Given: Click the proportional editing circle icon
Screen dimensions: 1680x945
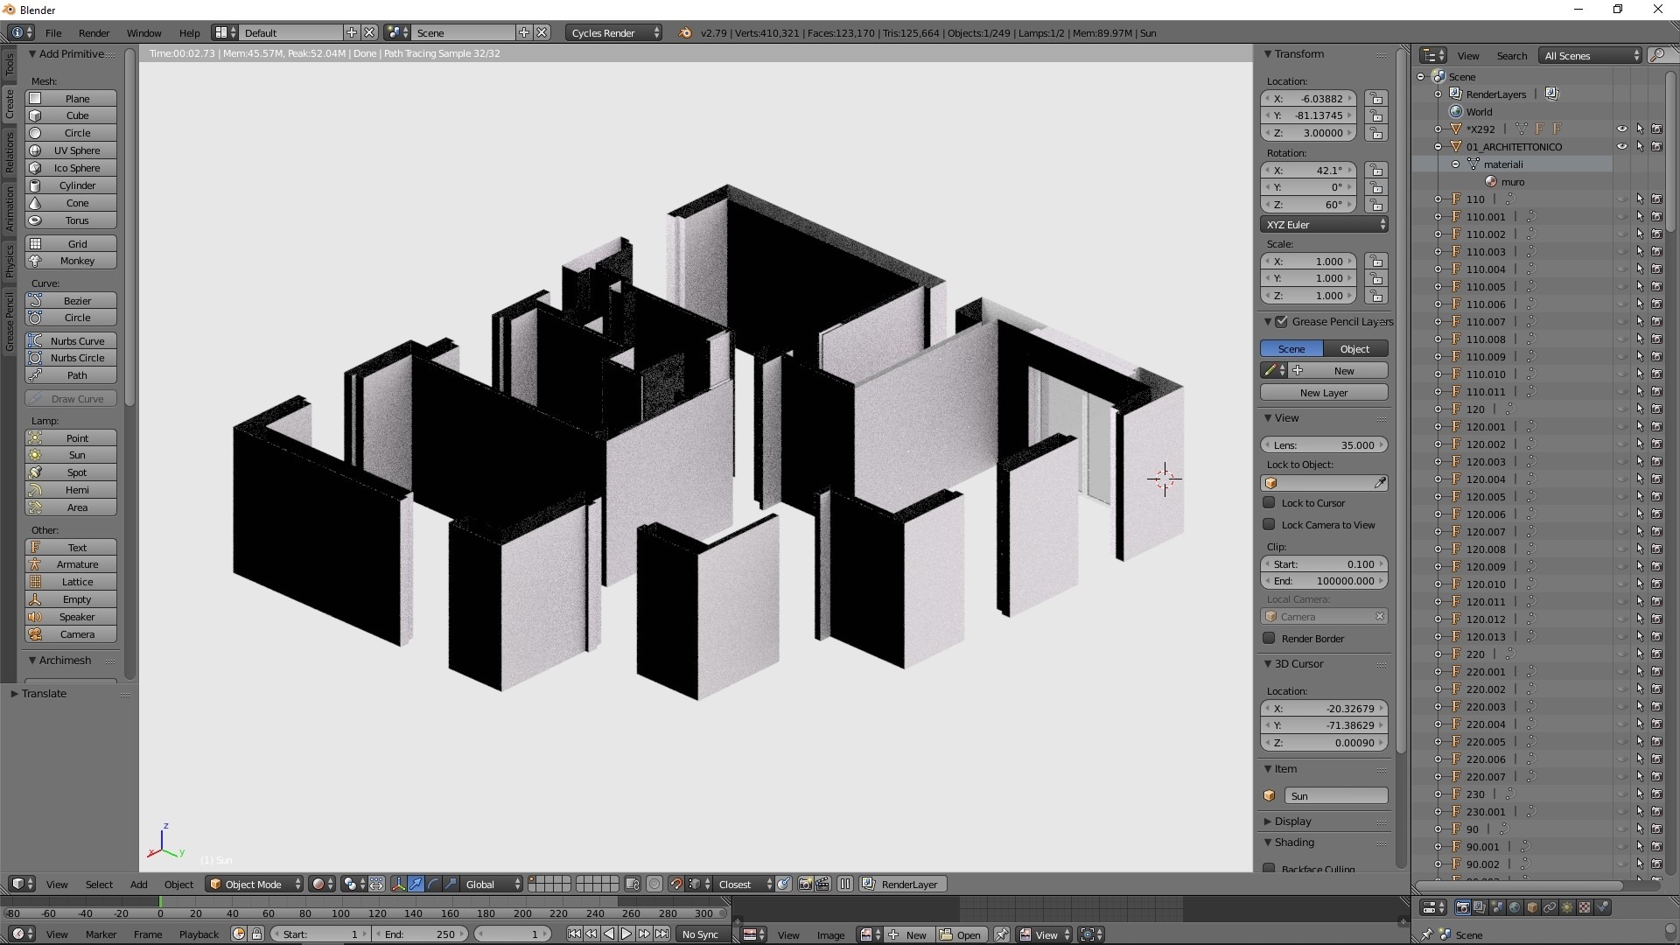Looking at the screenshot, I should point(654,885).
